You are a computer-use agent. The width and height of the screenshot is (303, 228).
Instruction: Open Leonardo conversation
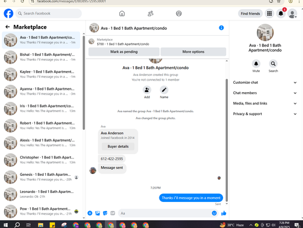(x=41, y=194)
